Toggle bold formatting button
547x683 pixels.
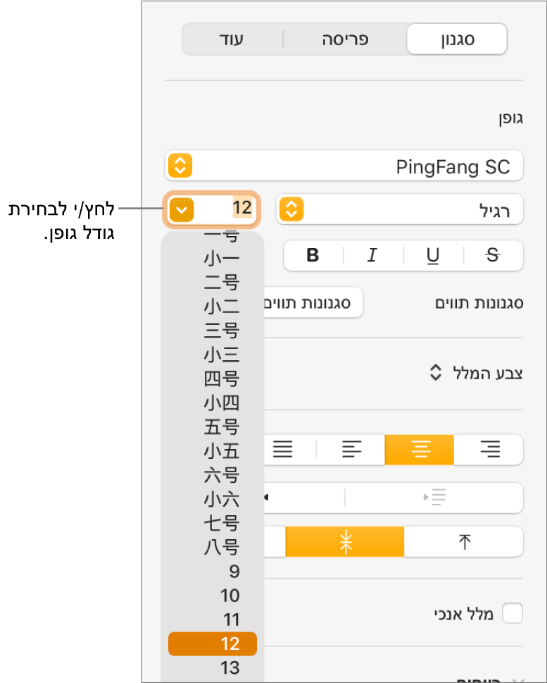point(313,256)
